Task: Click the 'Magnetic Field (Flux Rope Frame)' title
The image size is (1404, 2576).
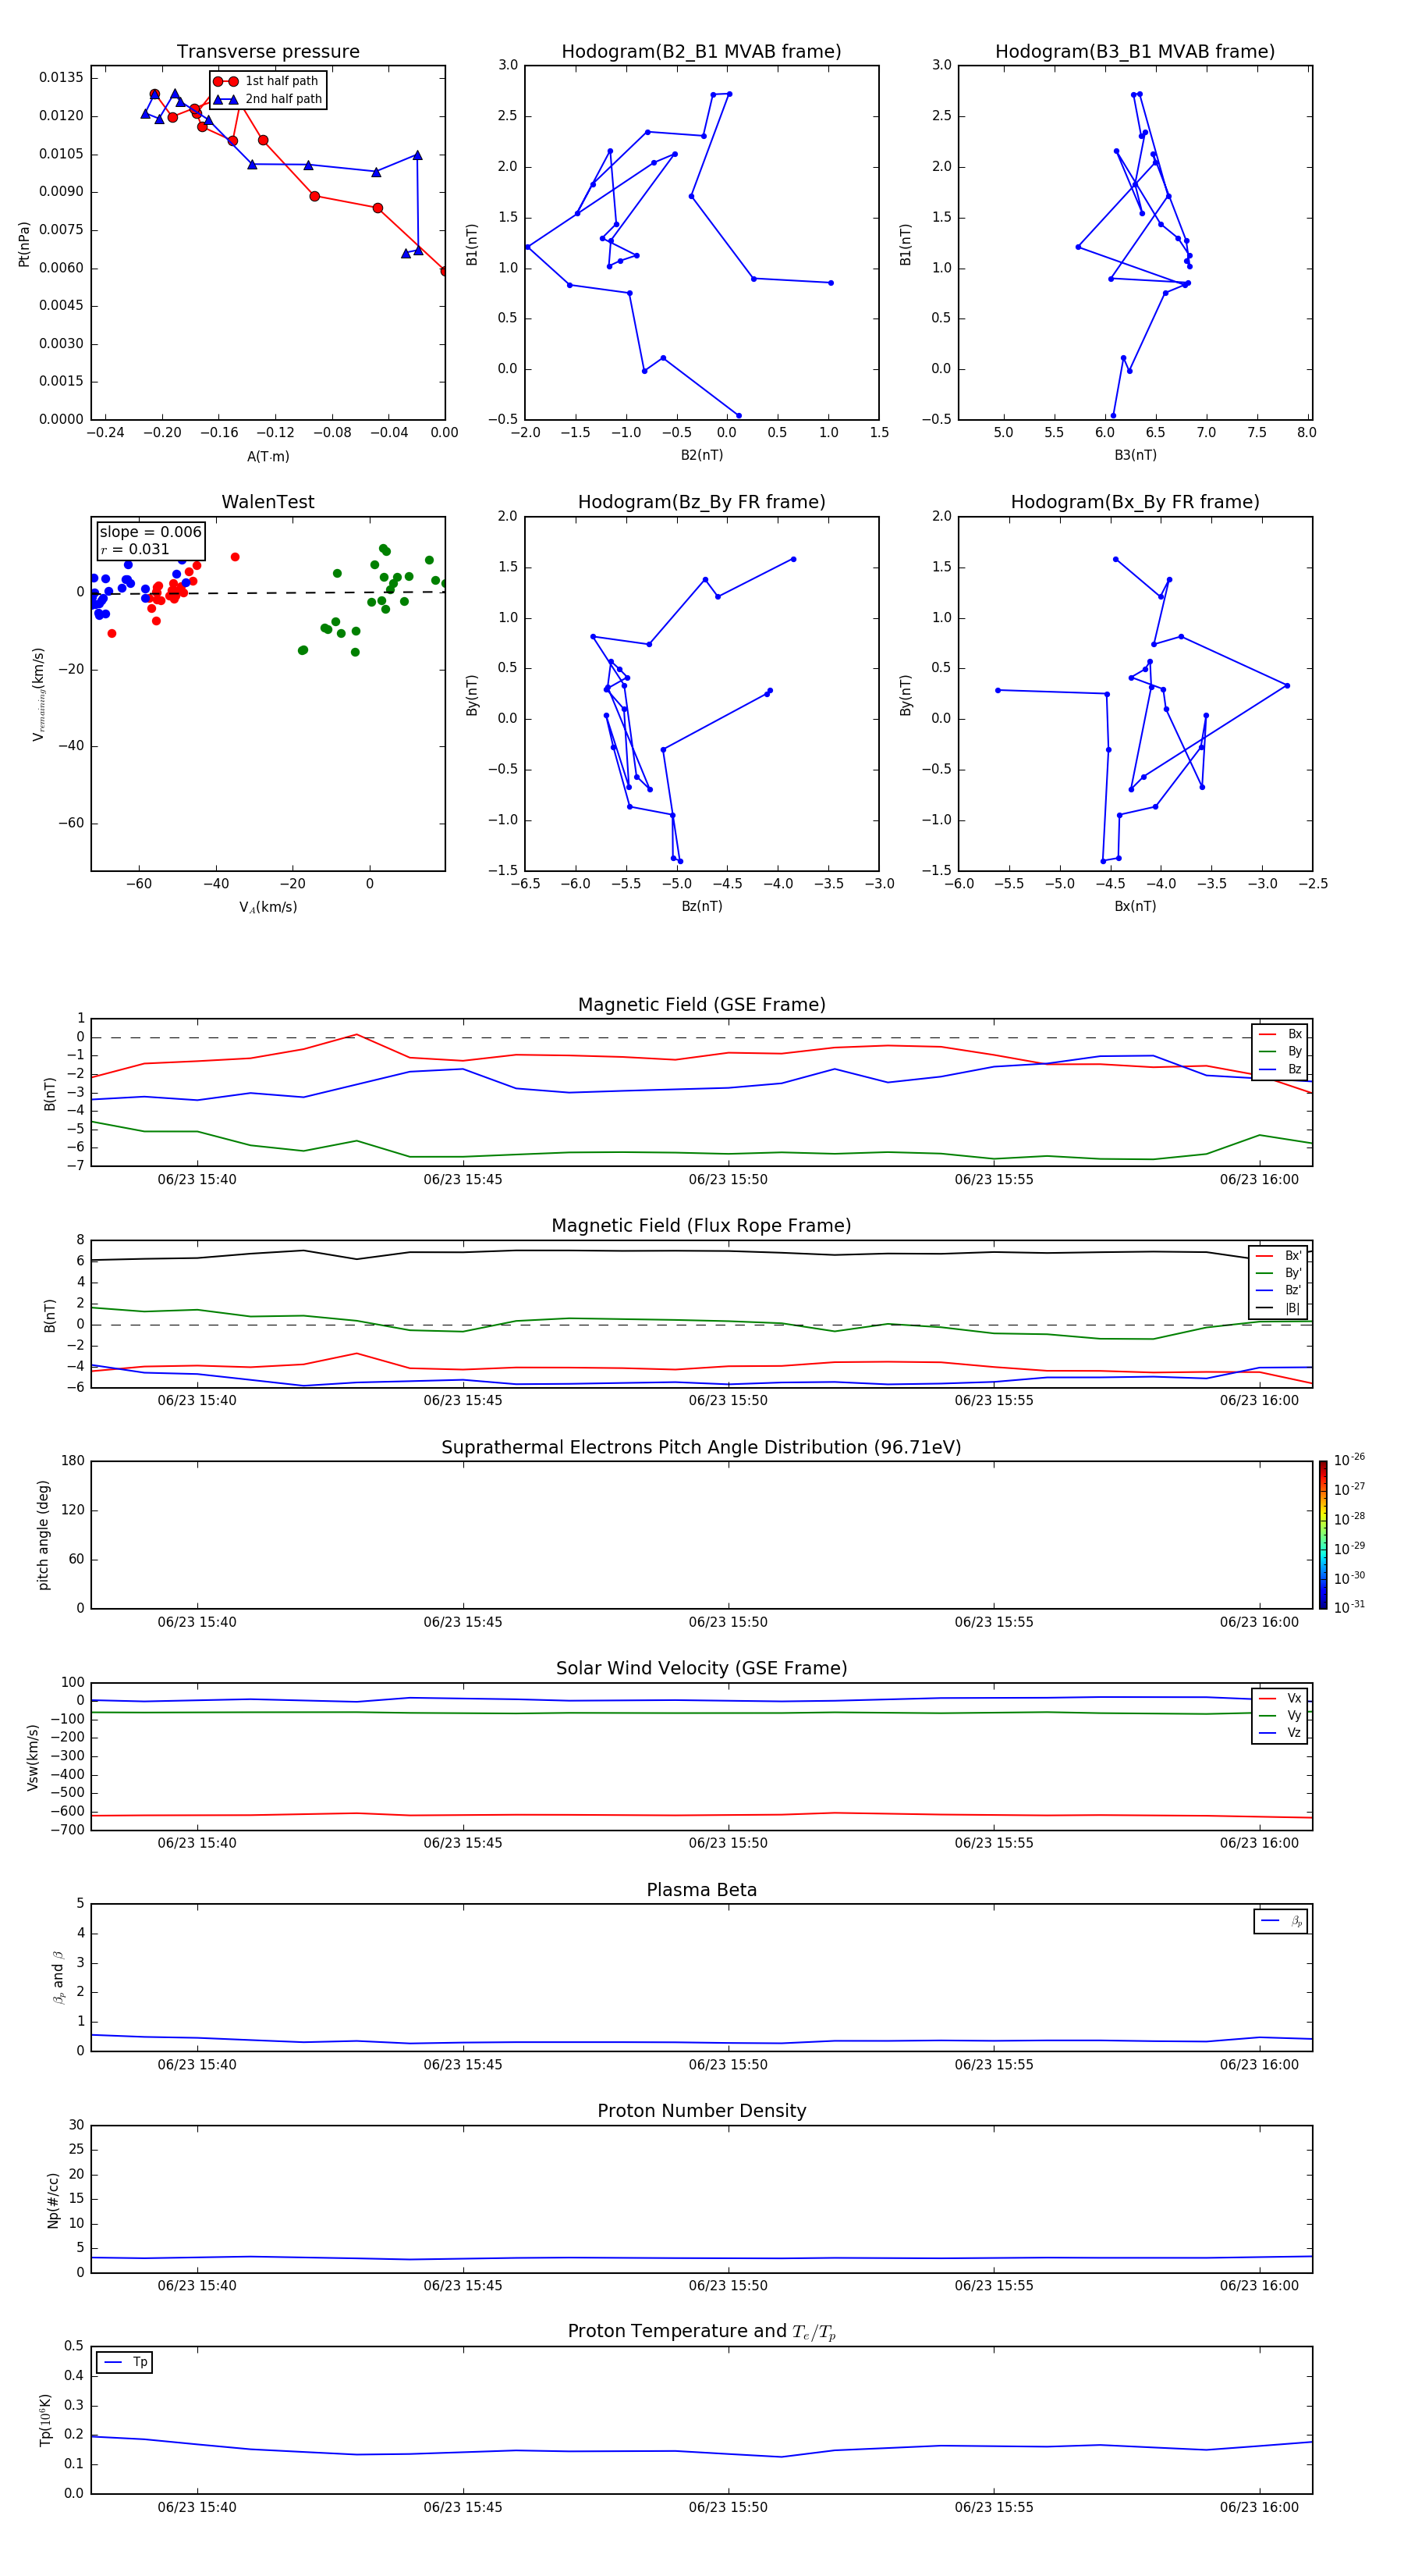Action: tap(701, 1226)
